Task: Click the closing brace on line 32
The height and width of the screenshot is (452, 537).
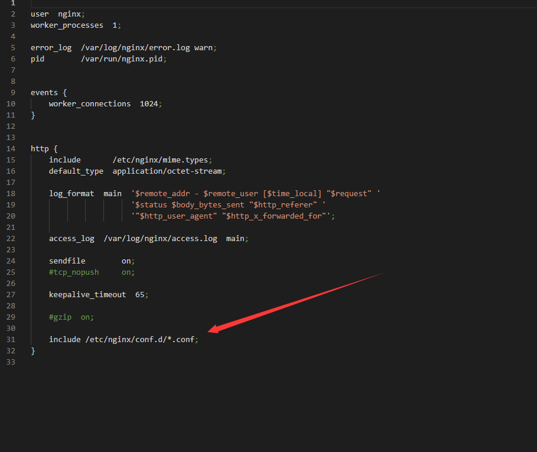Action: (x=33, y=350)
